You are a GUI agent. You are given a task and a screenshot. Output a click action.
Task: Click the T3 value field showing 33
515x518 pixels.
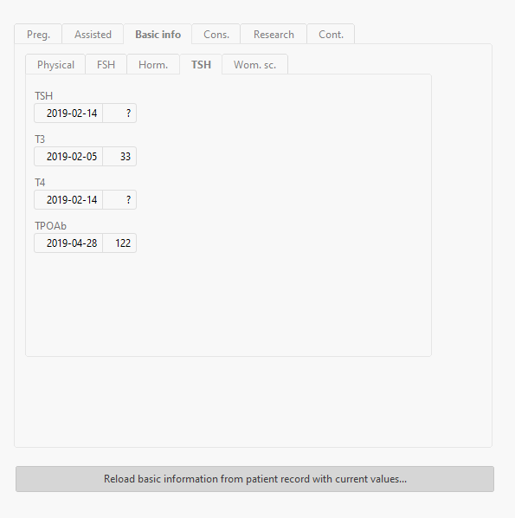point(119,156)
